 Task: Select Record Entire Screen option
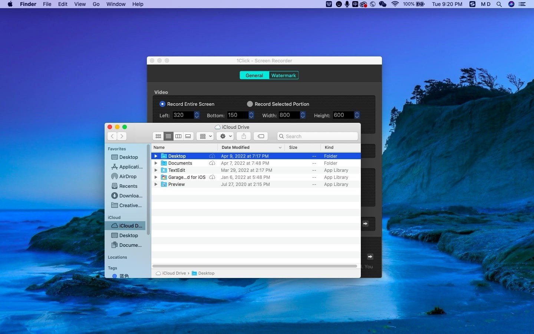(162, 104)
